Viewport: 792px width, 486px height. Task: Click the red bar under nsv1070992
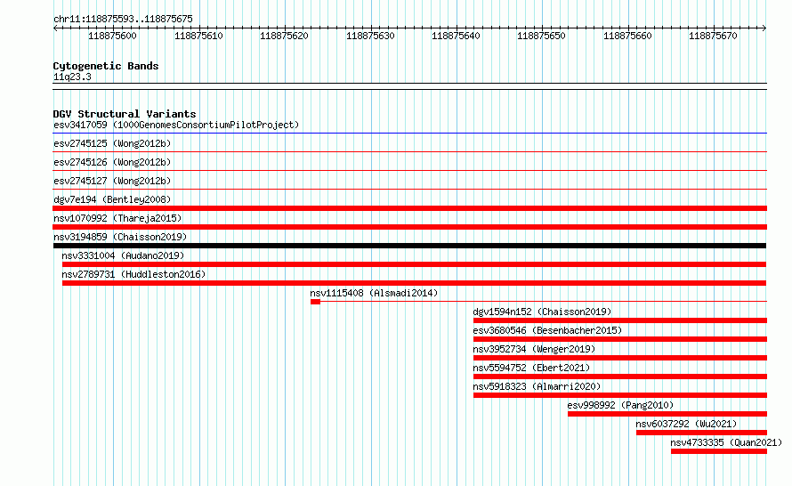(x=409, y=227)
